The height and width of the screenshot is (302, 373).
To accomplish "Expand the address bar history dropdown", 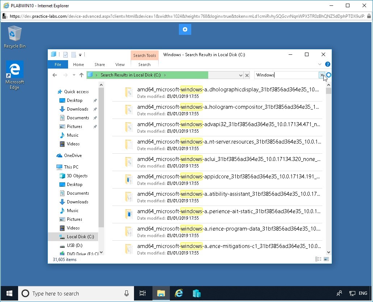I will (x=241, y=75).
